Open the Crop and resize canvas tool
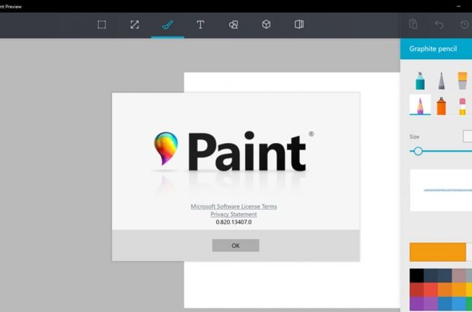 click(x=135, y=24)
